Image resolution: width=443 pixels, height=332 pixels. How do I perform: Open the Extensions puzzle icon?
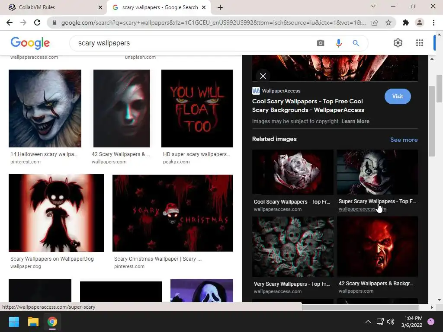pyautogui.click(x=406, y=22)
